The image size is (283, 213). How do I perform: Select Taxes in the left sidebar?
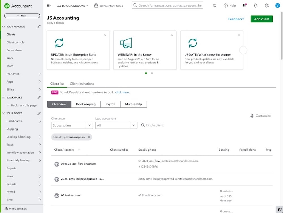click(x=10, y=144)
